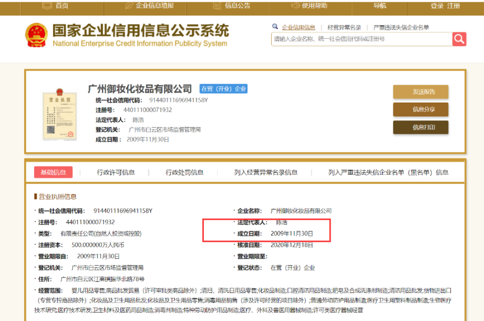The image size is (484, 321).
Task: Click the company title 广州御妆化妆品有限公司
Action: click(x=140, y=89)
